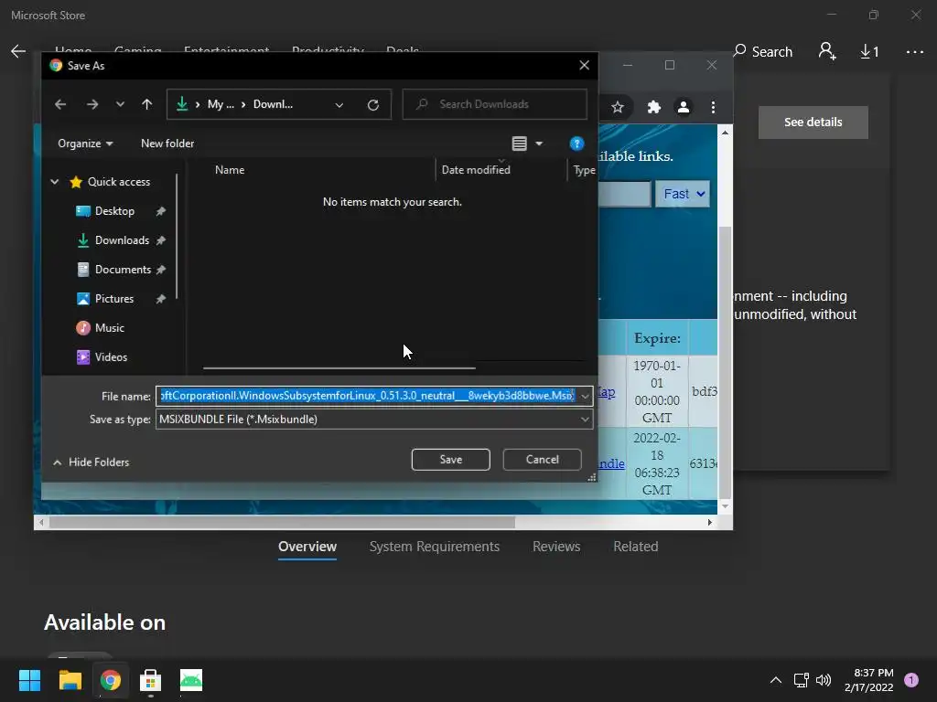Open volume control in system tray

[824, 680]
